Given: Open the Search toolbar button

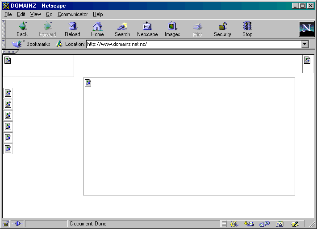Looking at the screenshot, I should click(122, 29).
